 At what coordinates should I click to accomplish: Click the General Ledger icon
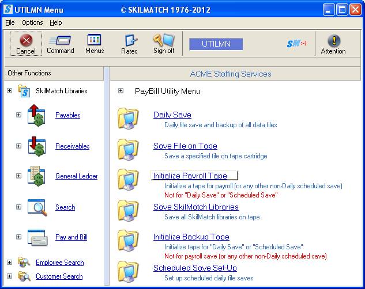coord(36,176)
